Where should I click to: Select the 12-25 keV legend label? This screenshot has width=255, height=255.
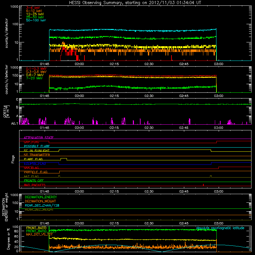[35, 14]
